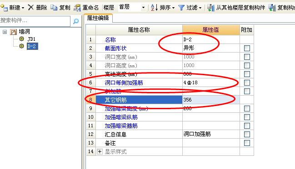Screen dimensions: 295x169
Task: Collapse the 墙洞 tree node
Action: click(5, 32)
